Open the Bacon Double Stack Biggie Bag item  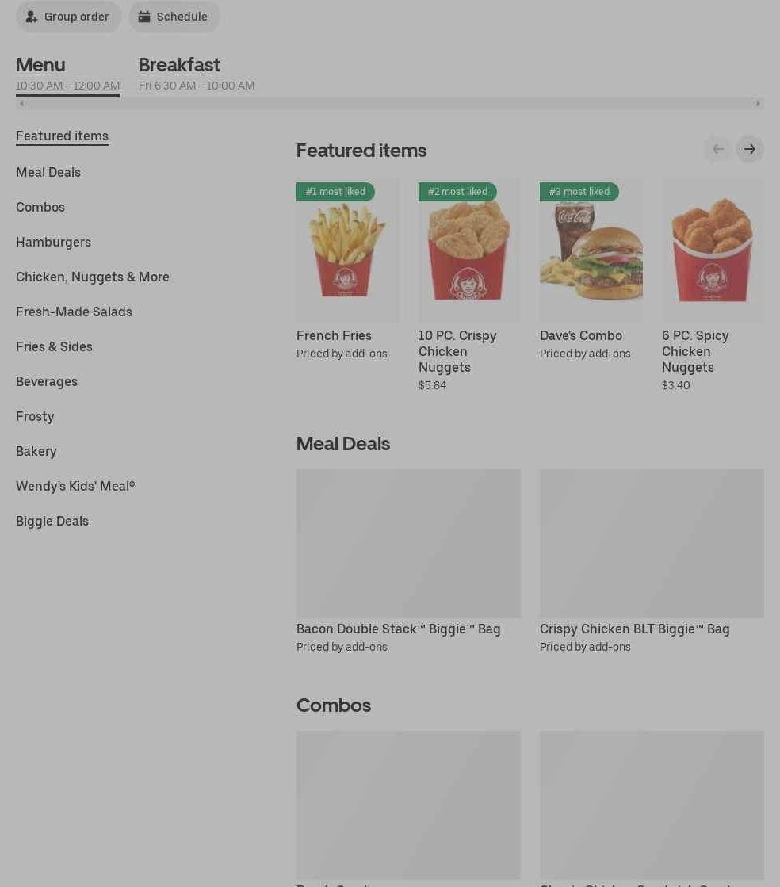coord(408,562)
